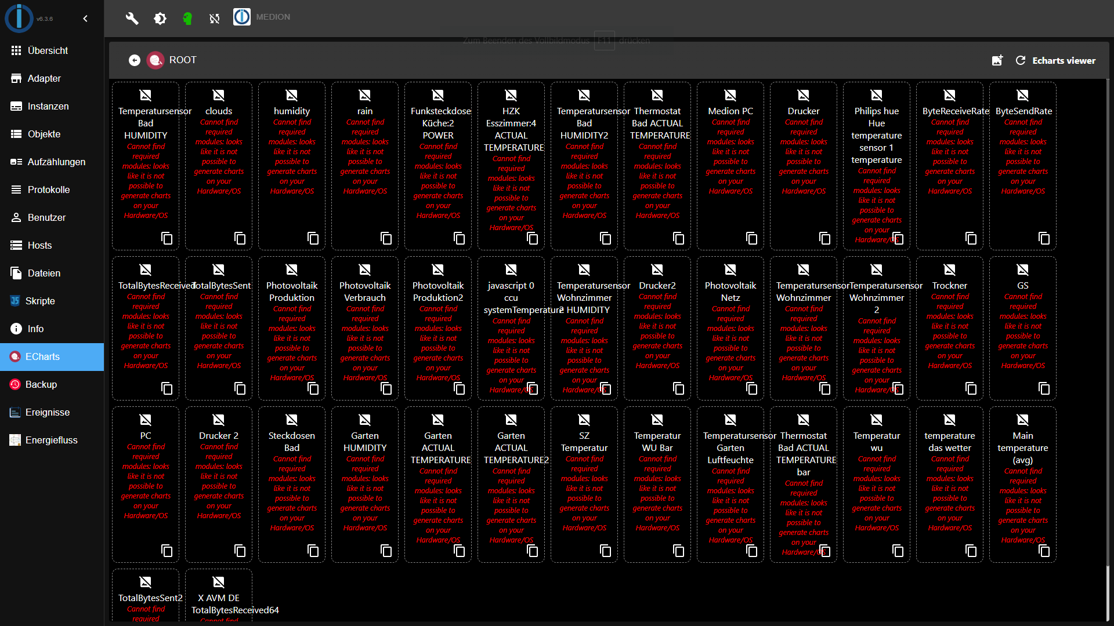Click the ROOT breadcrumb label
This screenshot has width=1114, height=626.
[x=183, y=60]
